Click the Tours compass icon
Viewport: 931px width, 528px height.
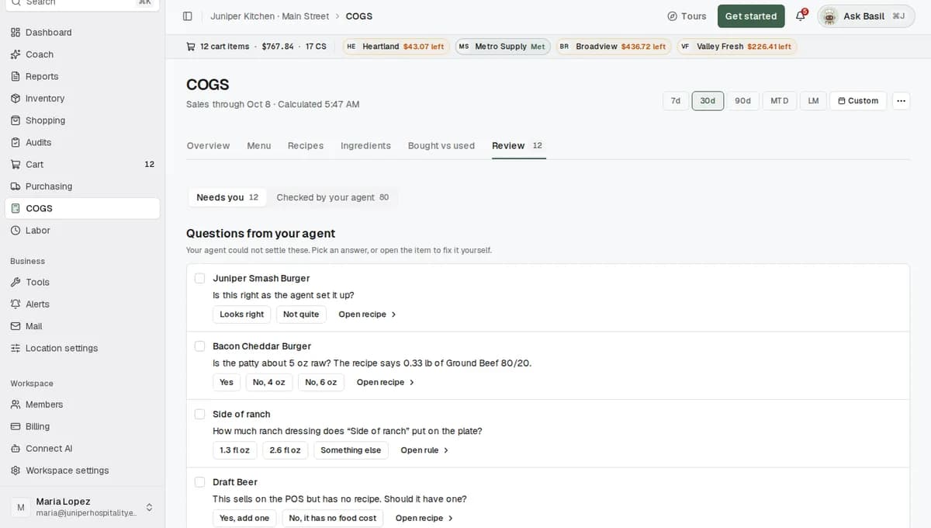[672, 16]
